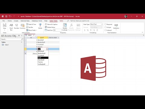This screenshot has height=109, width=145.
Task: Open the Data Type dropdown
Action: click(102, 24)
